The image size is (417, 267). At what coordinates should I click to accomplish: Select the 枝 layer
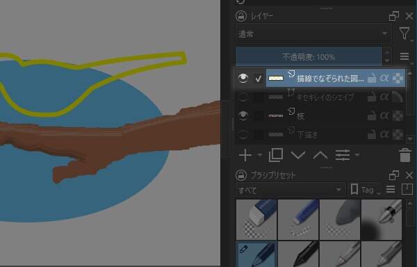click(x=301, y=116)
